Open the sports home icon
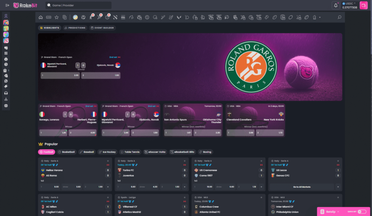 coord(41,17)
